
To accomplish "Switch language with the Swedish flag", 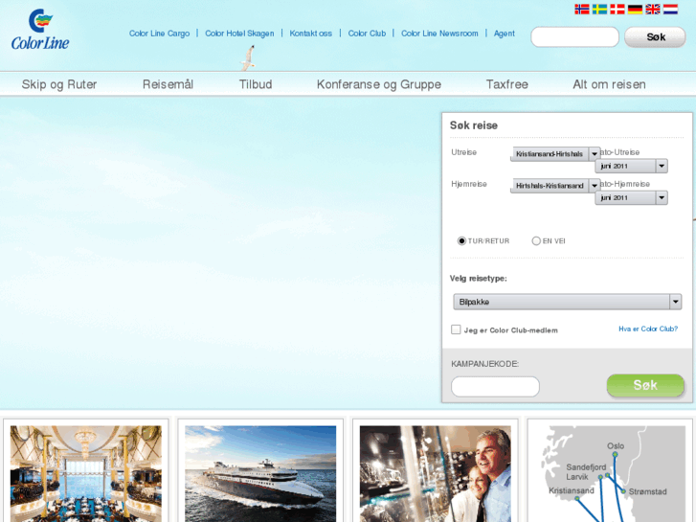I will [x=599, y=10].
